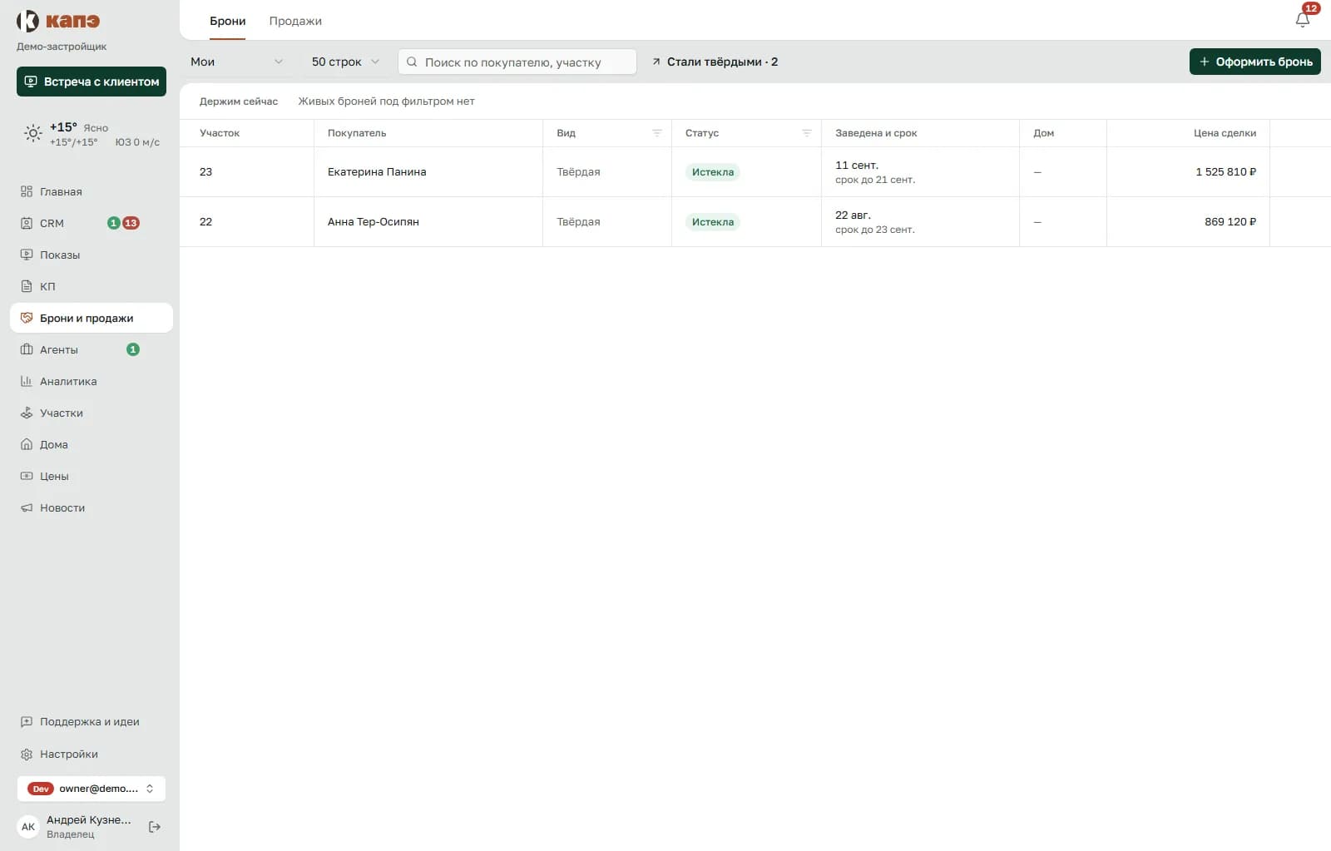This screenshot has width=1331, height=851.
Task: Switch to the Брони tab
Action: click(x=228, y=21)
